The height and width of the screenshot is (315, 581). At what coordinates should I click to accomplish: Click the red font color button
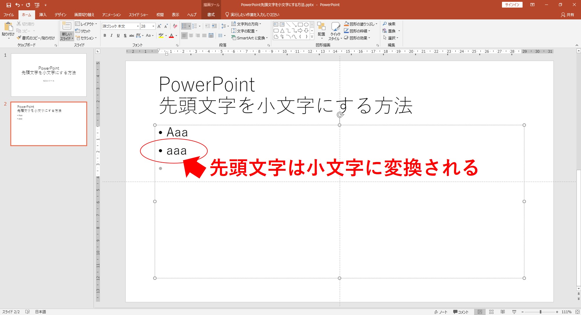tap(171, 35)
